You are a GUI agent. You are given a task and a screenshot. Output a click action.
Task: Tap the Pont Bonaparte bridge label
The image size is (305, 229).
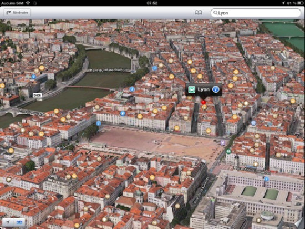(x=32, y=113)
